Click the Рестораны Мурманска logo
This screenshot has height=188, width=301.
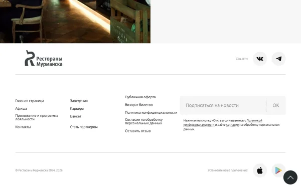(x=44, y=59)
